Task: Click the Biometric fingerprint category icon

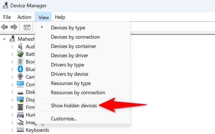Action: point(20,62)
